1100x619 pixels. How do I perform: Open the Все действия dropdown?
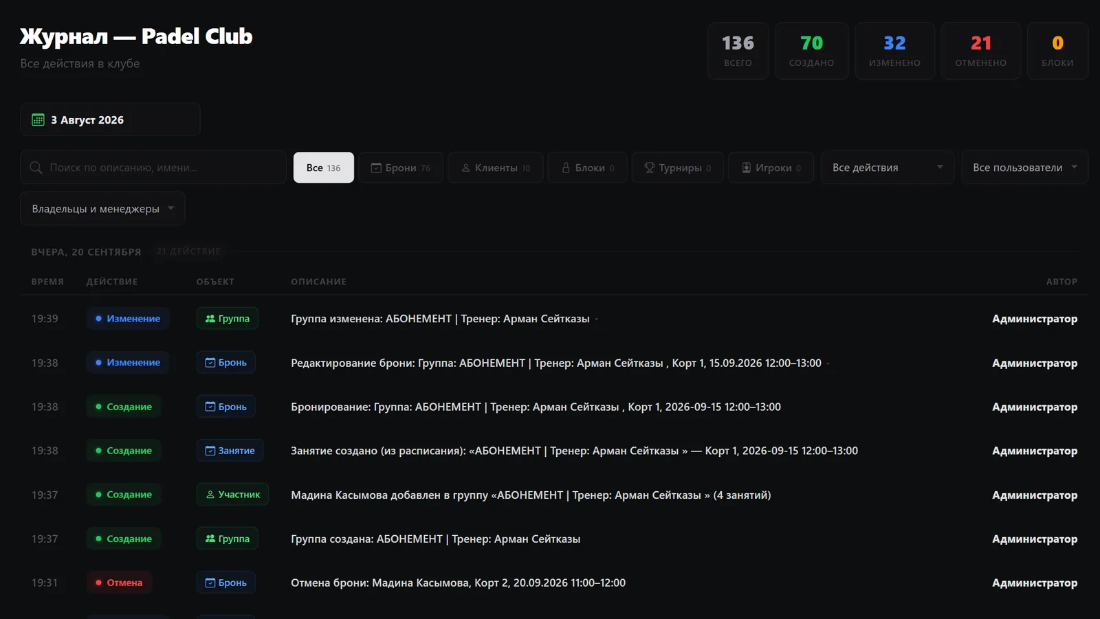coord(887,168)
